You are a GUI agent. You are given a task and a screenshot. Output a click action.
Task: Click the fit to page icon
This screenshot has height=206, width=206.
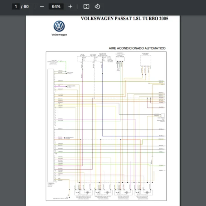[x=86, y=7]
